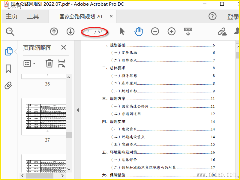Activate the selection arrow tool
The image size is (240, 180).
pos(122,31)
